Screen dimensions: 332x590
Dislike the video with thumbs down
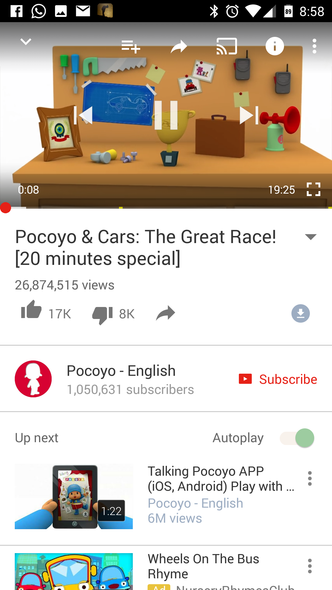pos(102,315)
